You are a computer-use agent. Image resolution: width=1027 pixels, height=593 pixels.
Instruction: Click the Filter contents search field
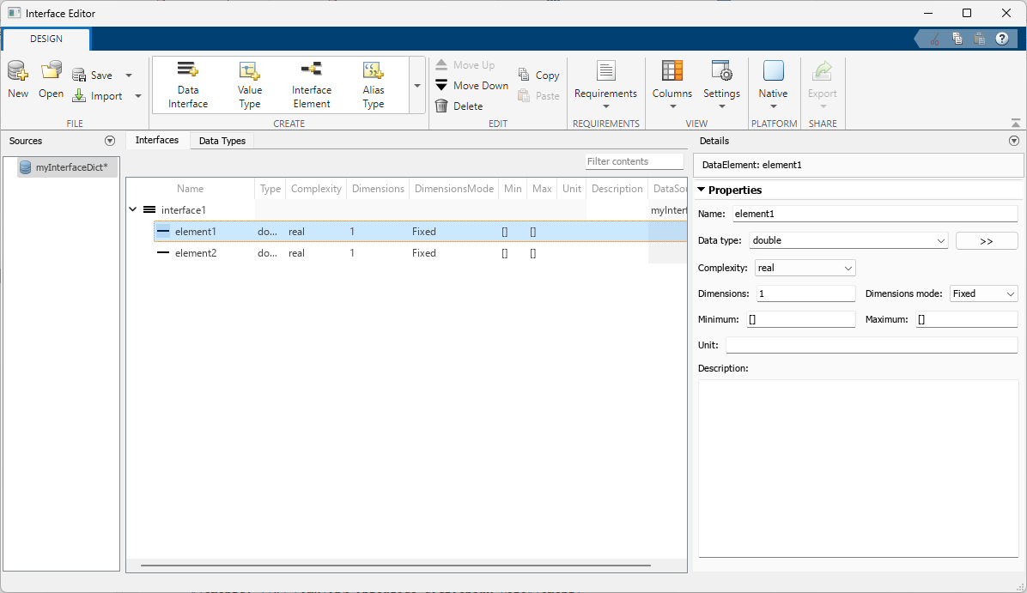coord(634,161)
